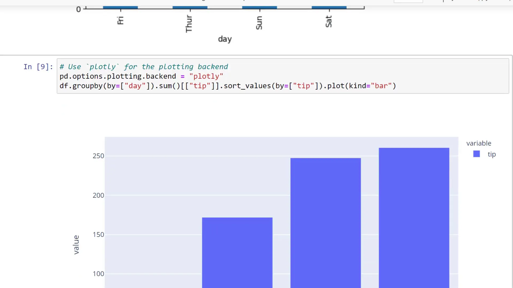Click the "Fri" tick label

(120, 20)
